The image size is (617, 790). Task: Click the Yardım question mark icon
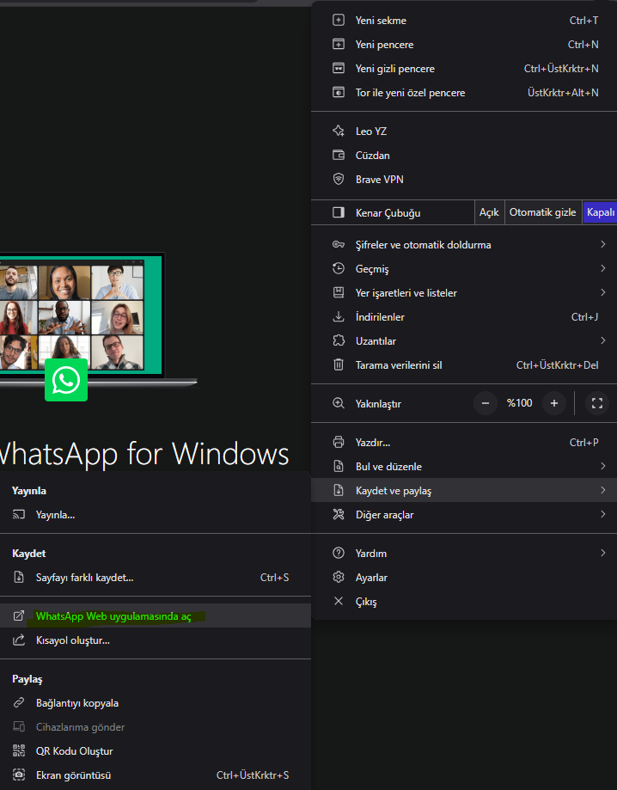pyautogui.click(x=339, y=553)
